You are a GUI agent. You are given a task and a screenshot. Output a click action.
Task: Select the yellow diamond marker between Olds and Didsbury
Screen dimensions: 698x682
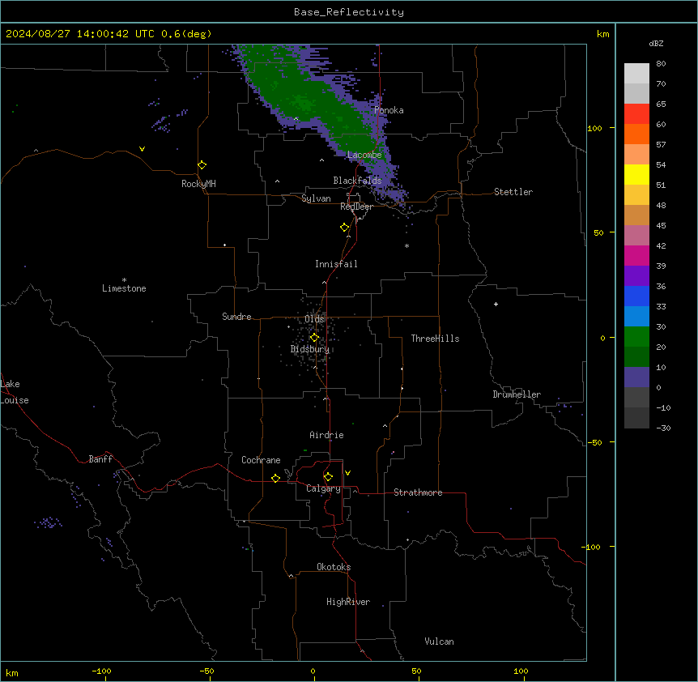314,338
